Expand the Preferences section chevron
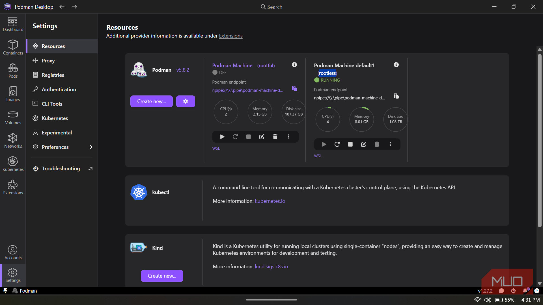The height and width of the screenshot is (305, 543). tap(91, 147)
